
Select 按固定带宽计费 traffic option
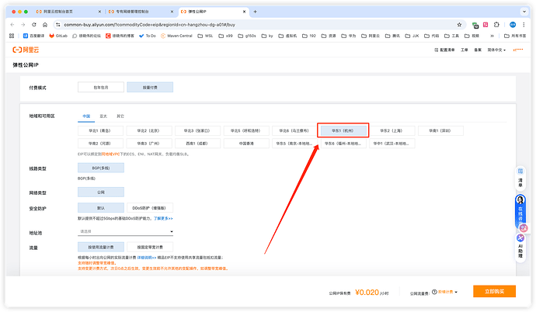click(149, 246)
